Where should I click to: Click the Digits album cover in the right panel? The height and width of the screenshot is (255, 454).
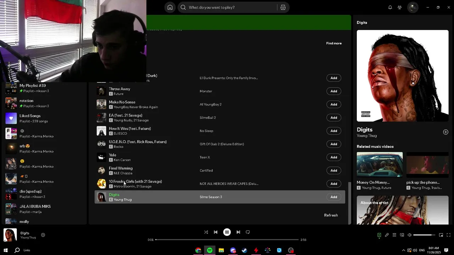[x=403, y=76]
